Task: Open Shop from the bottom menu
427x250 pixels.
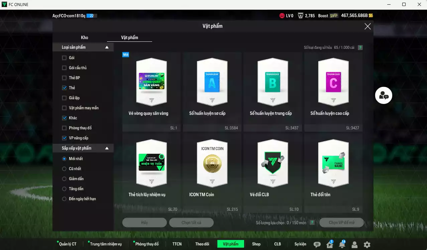Action: 256,244
